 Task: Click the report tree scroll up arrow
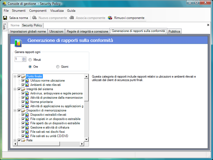pos(86,77)
